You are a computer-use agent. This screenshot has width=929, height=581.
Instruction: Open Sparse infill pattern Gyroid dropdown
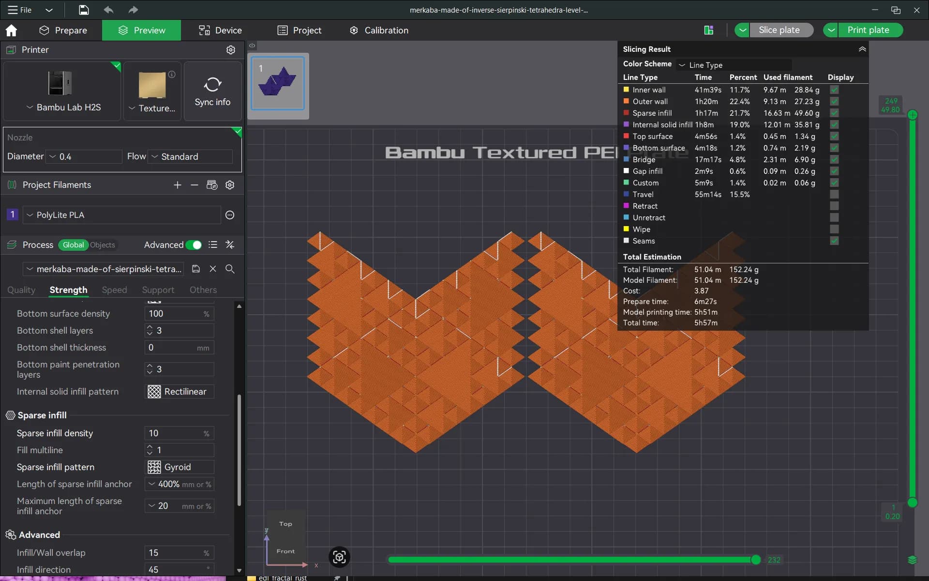pyautogui.click(x=180, y=467)
